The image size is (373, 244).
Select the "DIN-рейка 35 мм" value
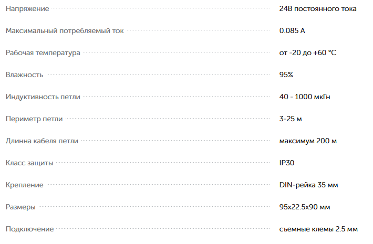[x=308, y=185]
